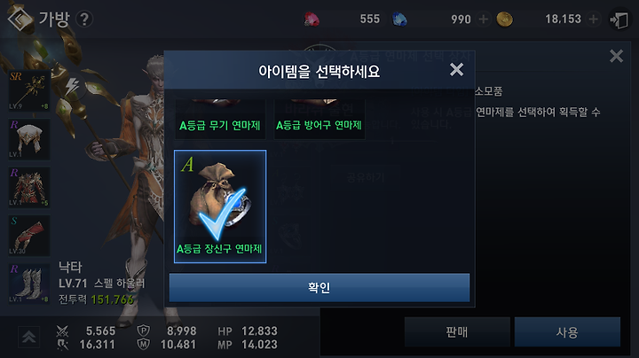The height and width of the screenshot is (358, 639).
Task: Tap the red gem currency icon
Action: click(x=312, y=19)
